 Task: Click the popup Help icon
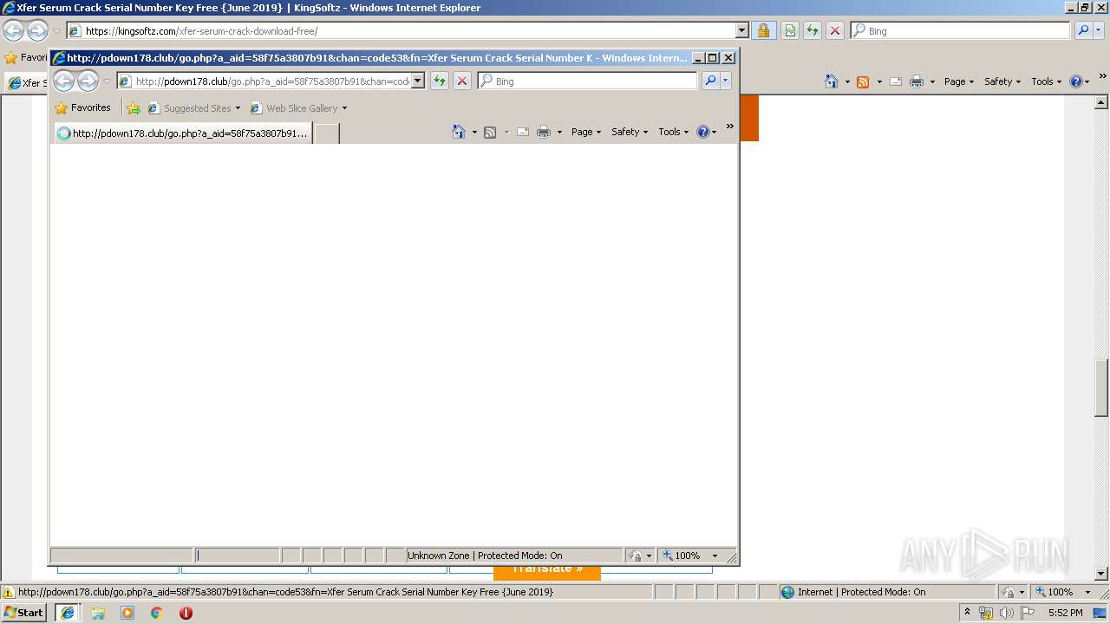(x=702, y=132)
